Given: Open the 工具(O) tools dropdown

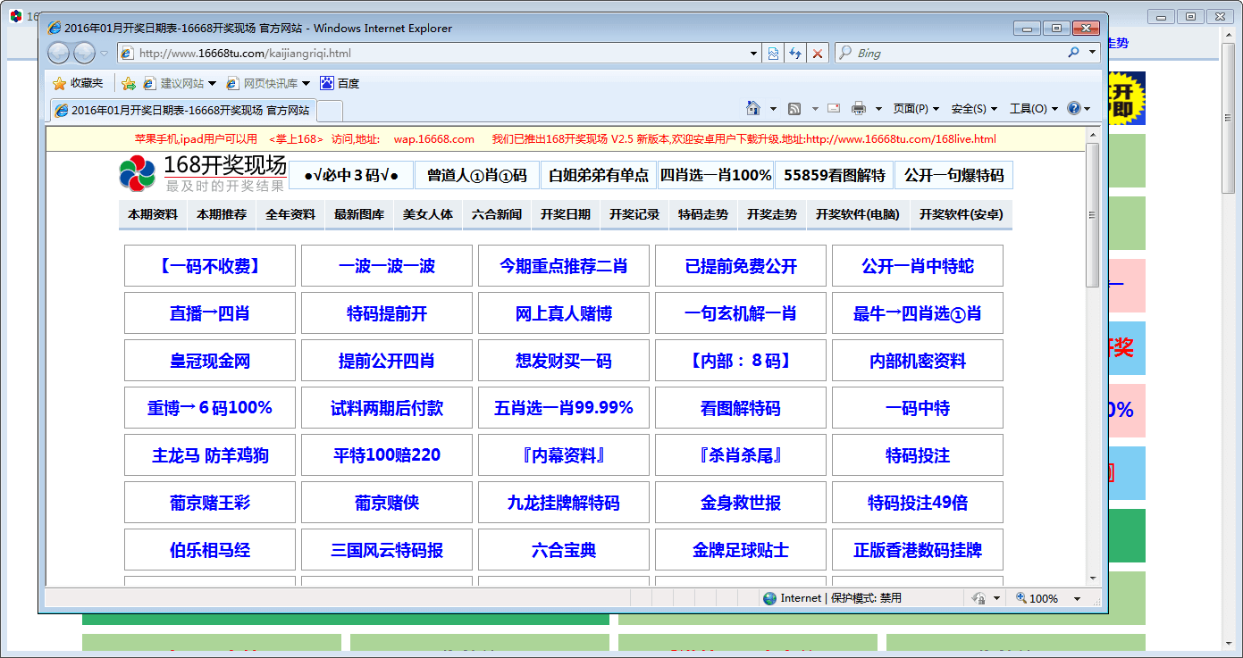Looking at the screenshot, I should 1033,109.
